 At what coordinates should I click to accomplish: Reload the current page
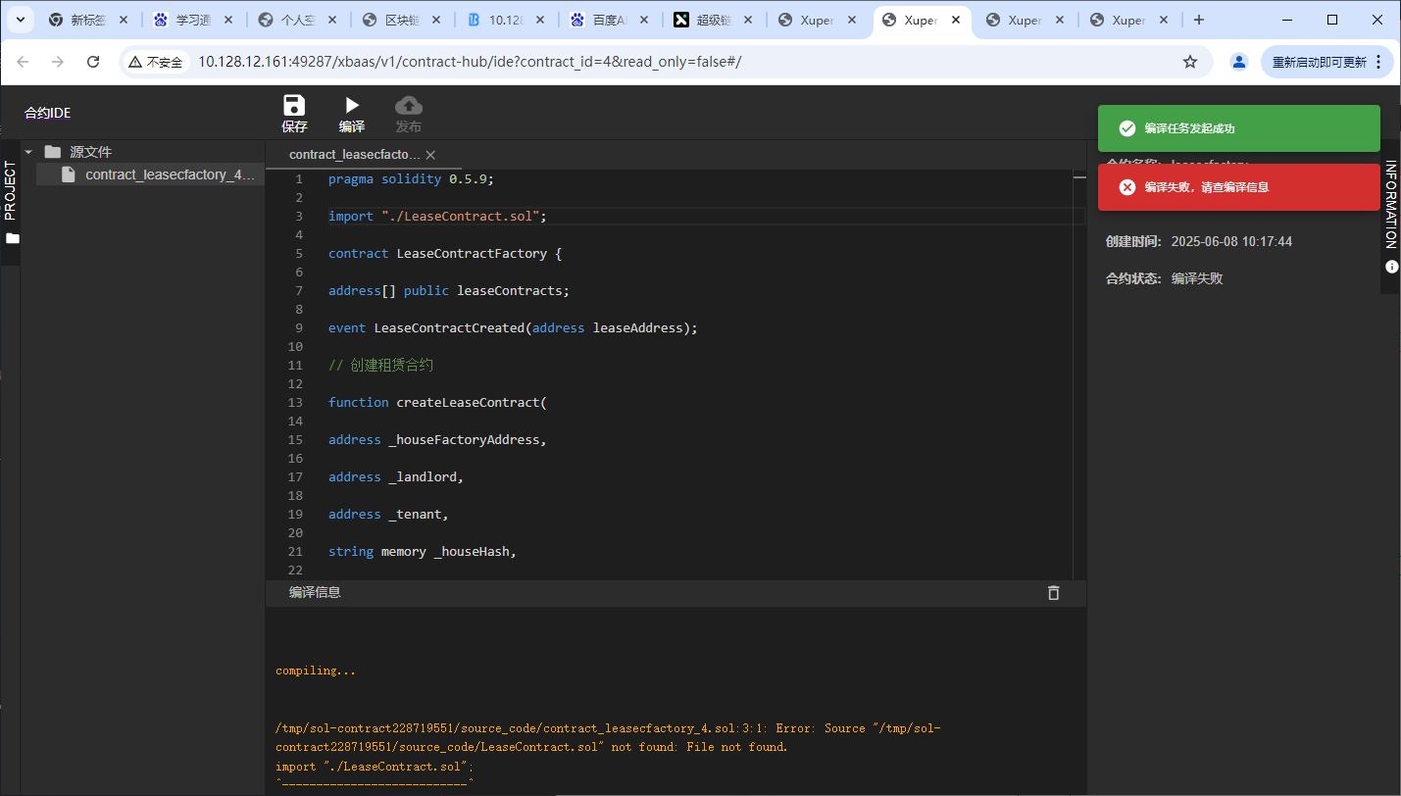(93, 62)
